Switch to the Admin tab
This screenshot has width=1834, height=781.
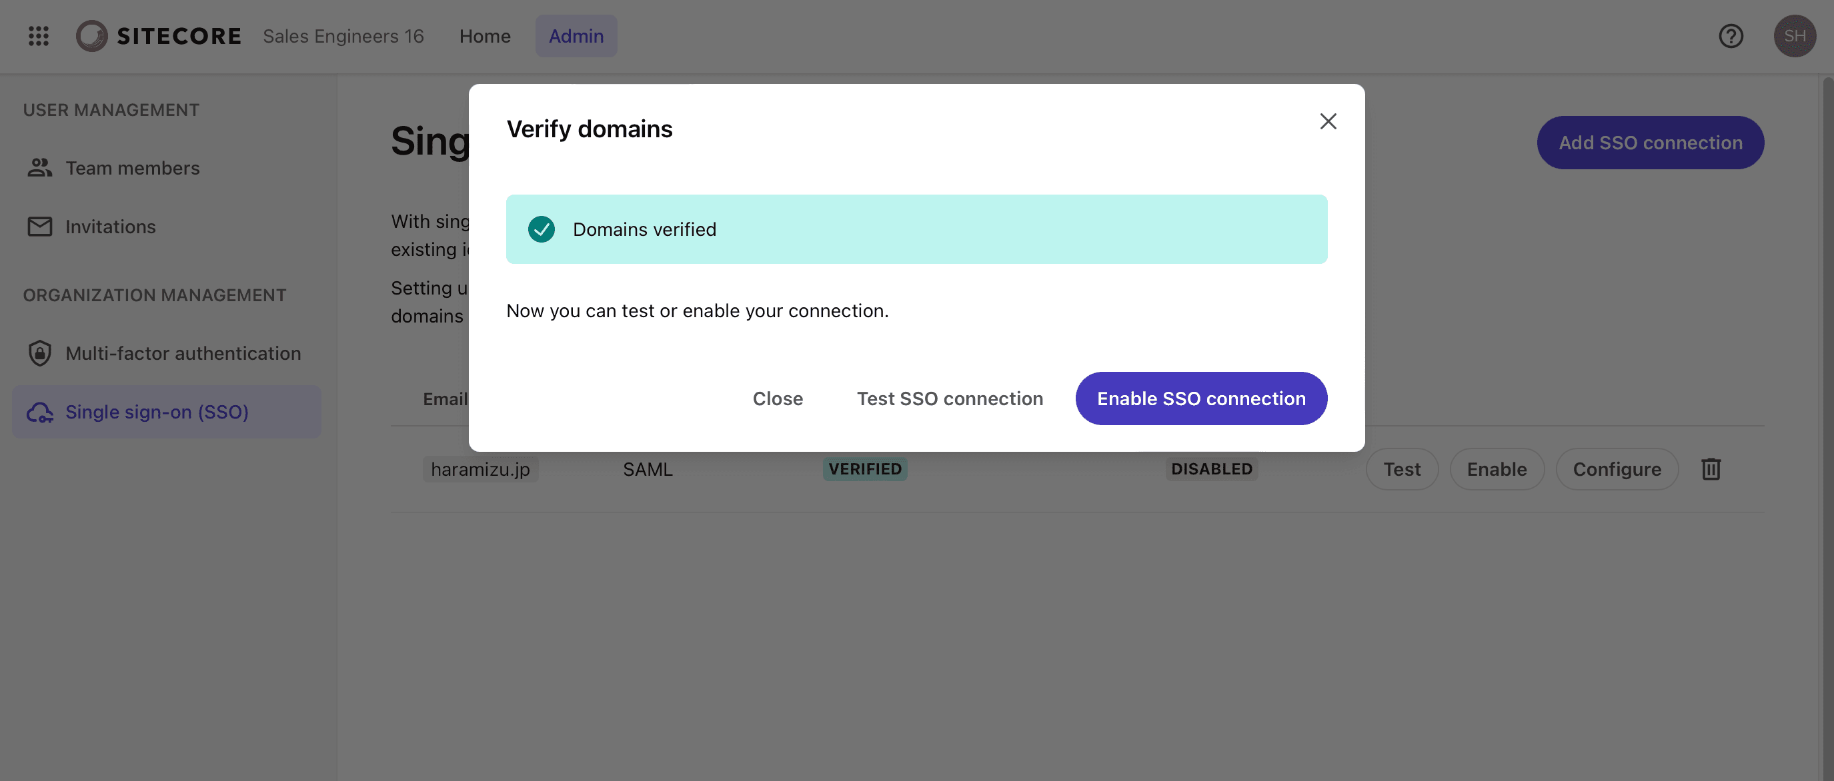click(x=576, y=35)
